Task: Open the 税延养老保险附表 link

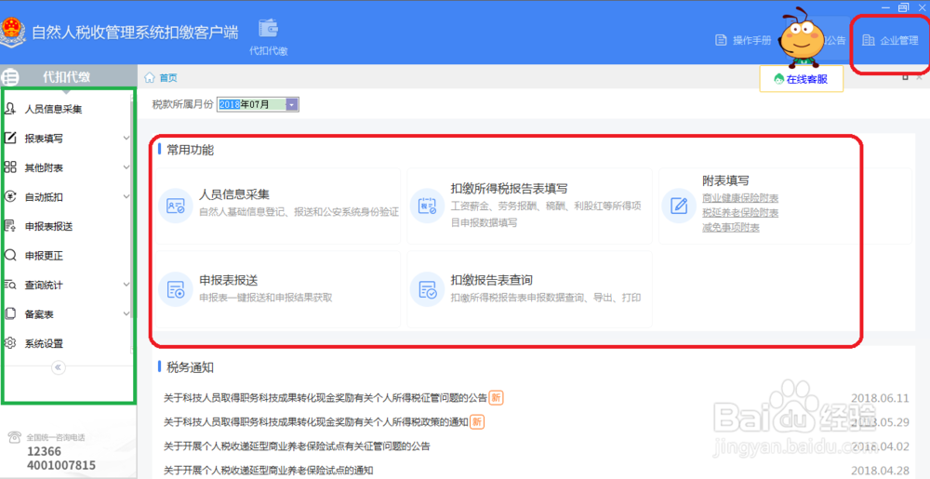Action: coord(740,213)
